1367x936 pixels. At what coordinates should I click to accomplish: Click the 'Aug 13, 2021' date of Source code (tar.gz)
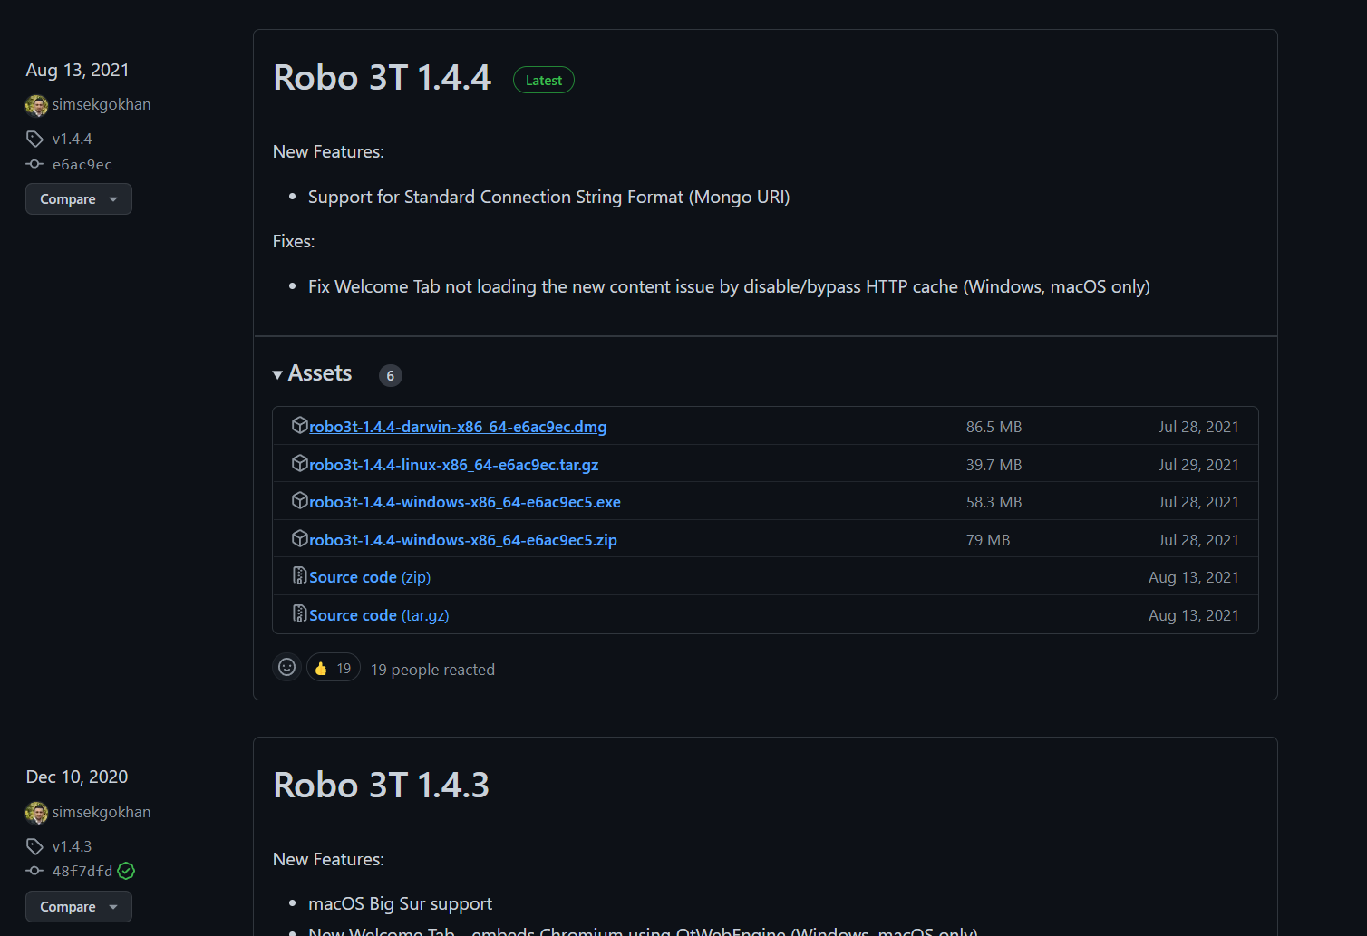(1194, 615)
